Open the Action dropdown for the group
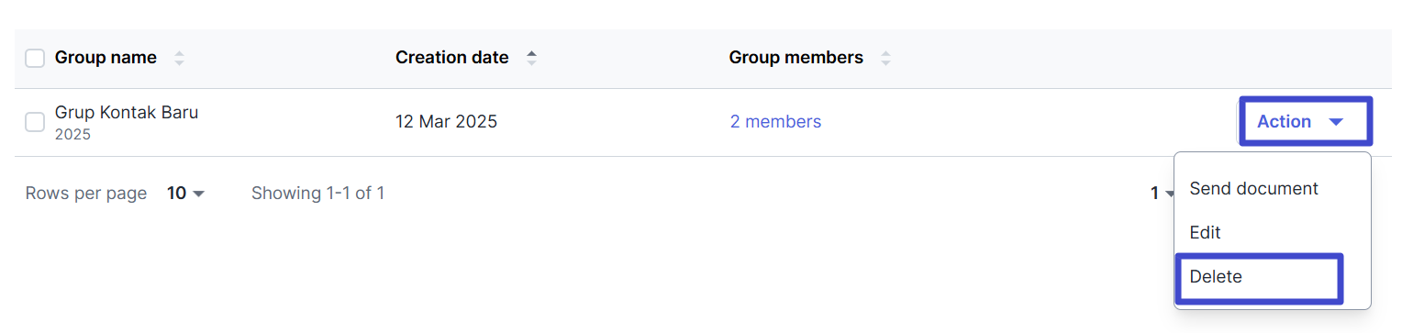Screen dimensions: 1413x333 coord(1305,121)
